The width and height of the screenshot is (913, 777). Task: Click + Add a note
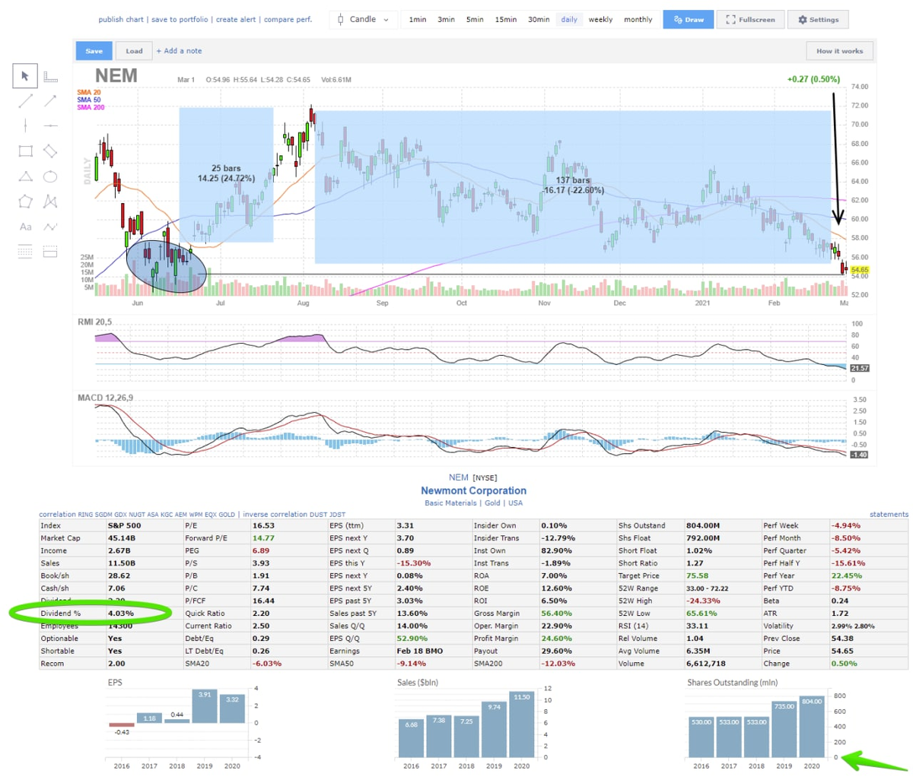coord(179,51)
